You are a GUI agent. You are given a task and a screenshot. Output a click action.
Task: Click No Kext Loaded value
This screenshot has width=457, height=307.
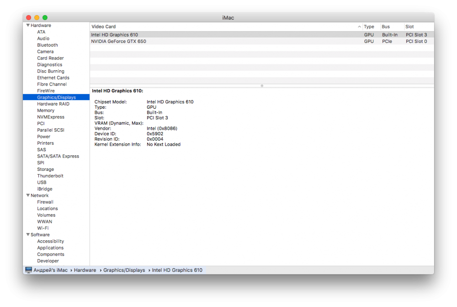pos(164,144)
